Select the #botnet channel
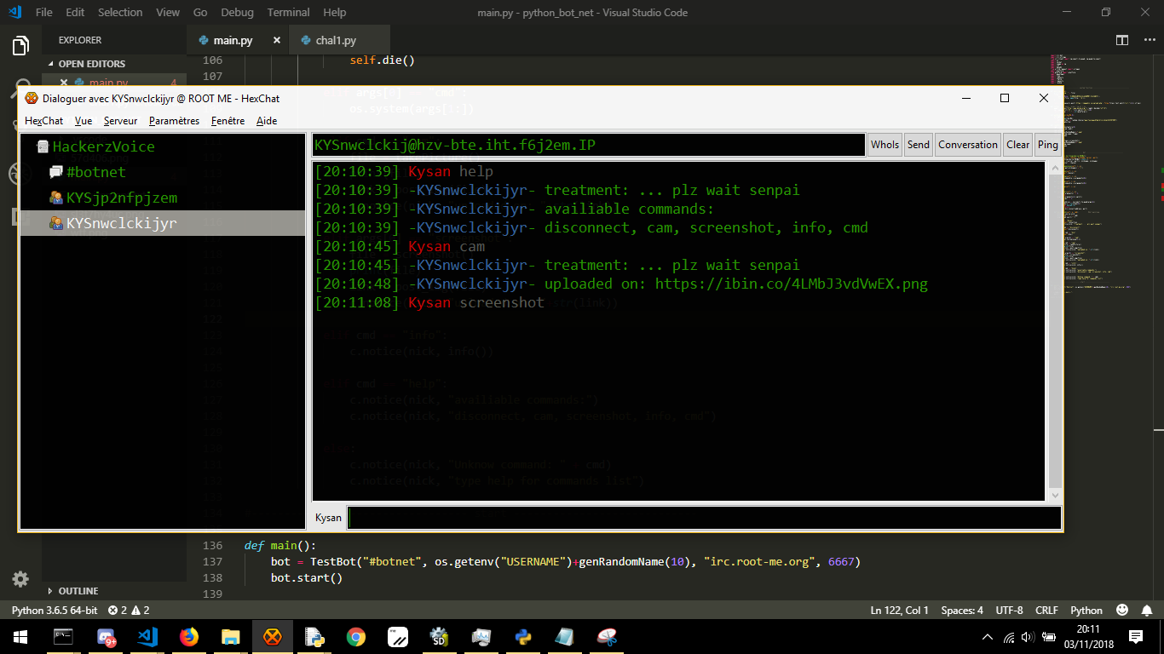 tap(95, 172)
